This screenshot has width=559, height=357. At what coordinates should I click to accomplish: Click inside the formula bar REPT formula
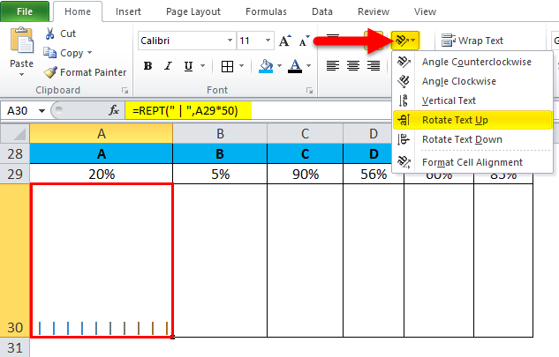tap(185, 111)
